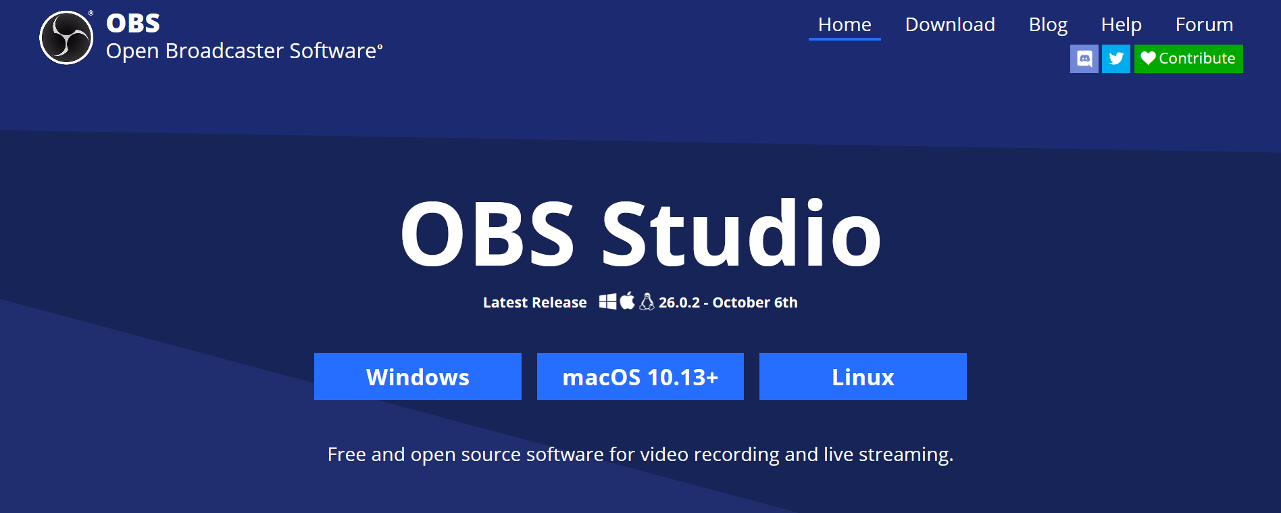Image resolution: width=1281 pixels, height=513 pixels.
Task: Select the Linux download button
Action: coord(863,376)
